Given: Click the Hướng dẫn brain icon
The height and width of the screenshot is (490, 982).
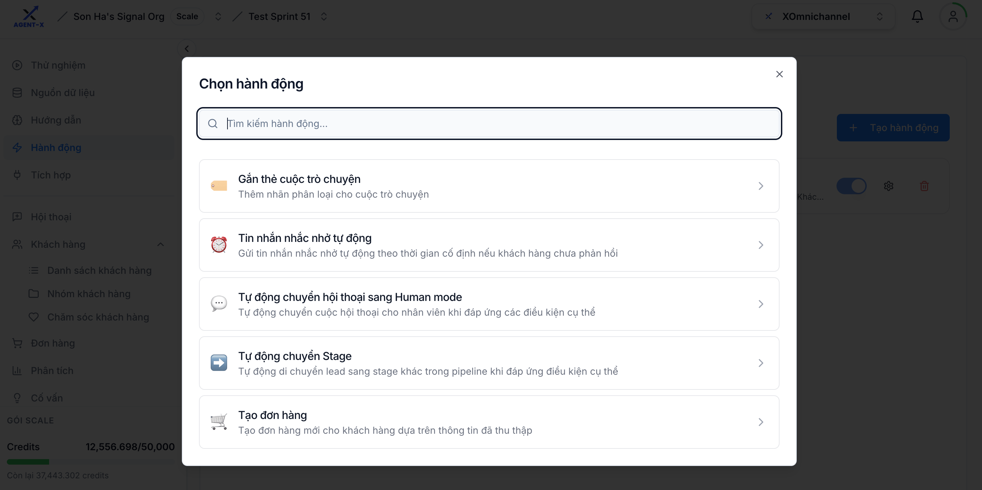Looking at the screenshot, I should point(17,120).
